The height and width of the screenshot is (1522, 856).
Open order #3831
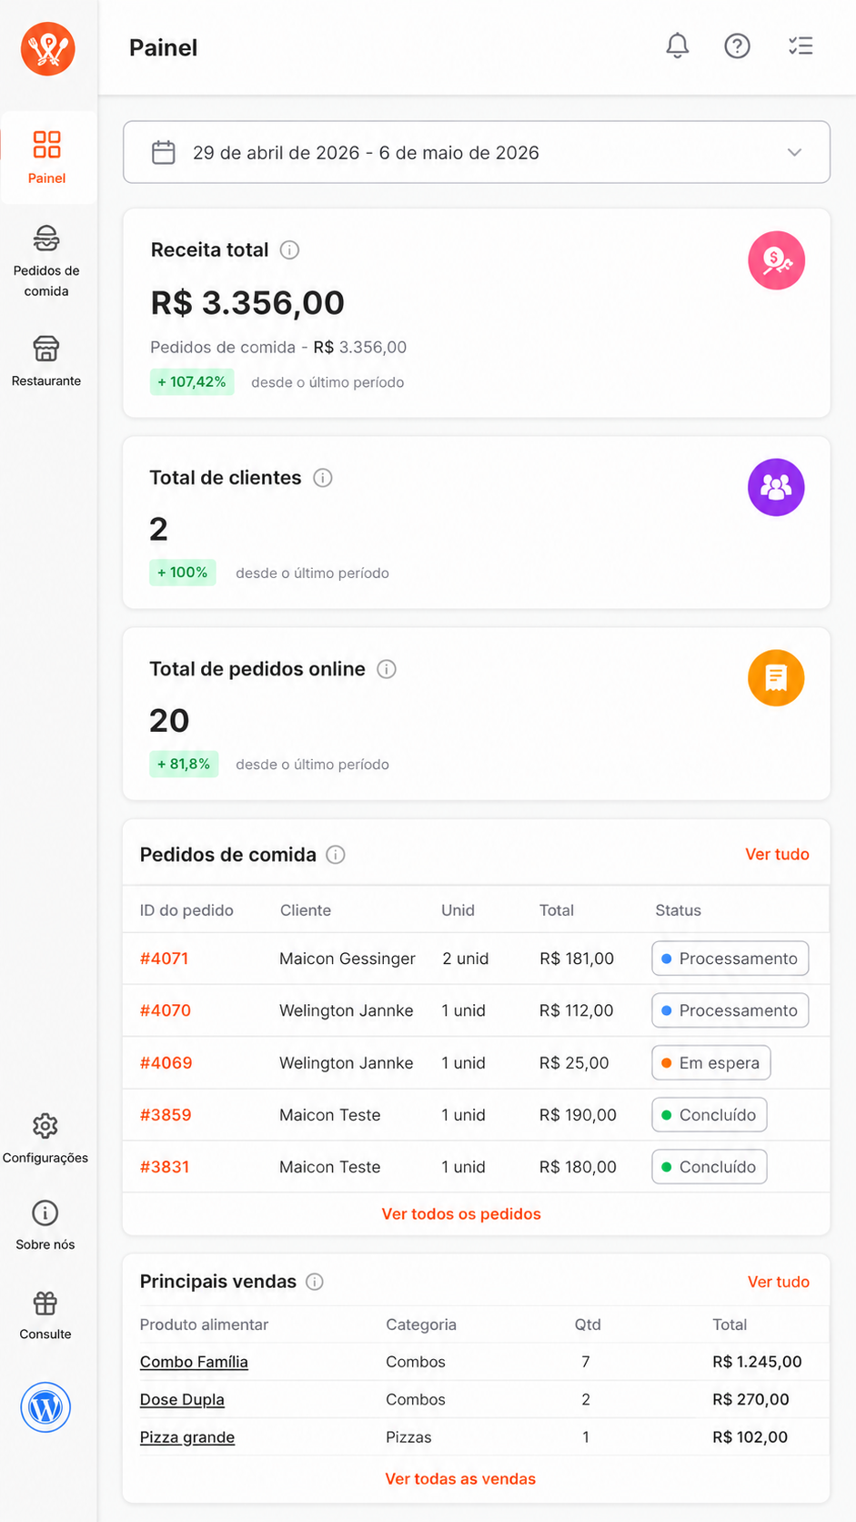164,1167
